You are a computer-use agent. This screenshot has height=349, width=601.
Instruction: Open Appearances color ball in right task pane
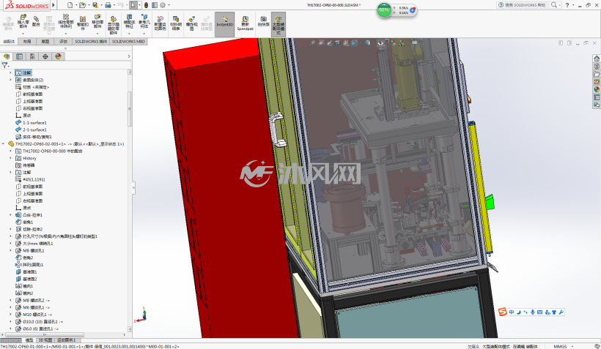(597, 89)
